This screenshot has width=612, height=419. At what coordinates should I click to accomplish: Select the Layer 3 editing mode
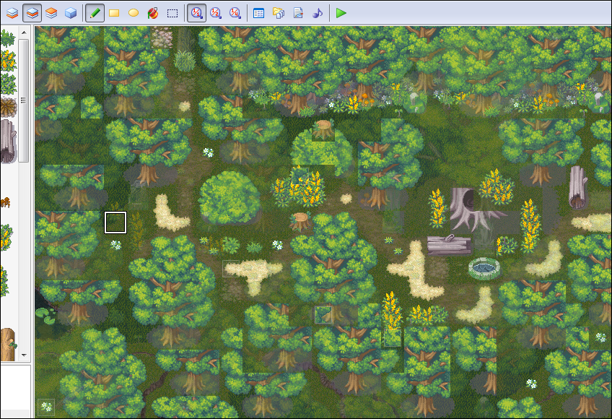tap(51, 13)
